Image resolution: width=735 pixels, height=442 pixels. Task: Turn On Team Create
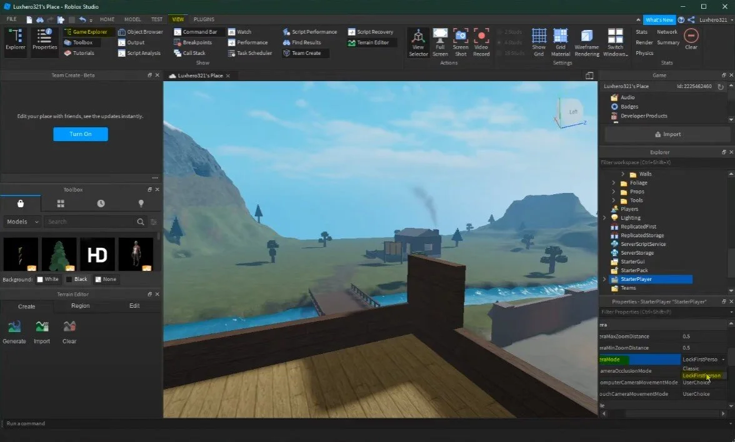(81, 134)
